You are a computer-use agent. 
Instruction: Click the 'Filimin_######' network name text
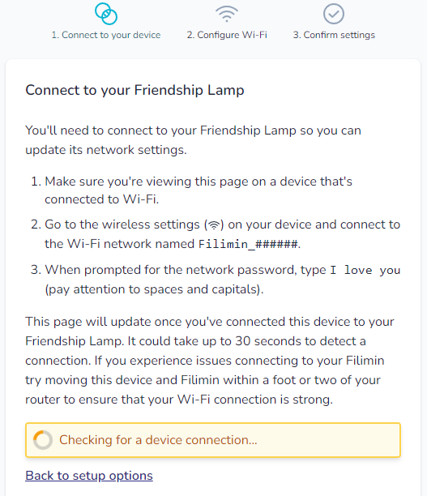tap(248, 244)
